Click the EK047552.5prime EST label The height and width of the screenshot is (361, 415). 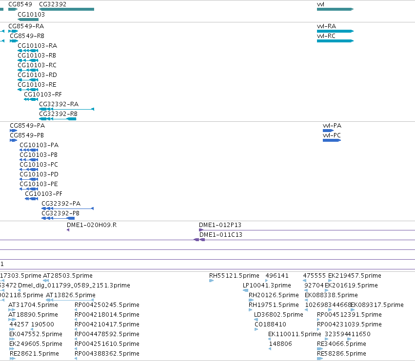click(x=36, y=334)
